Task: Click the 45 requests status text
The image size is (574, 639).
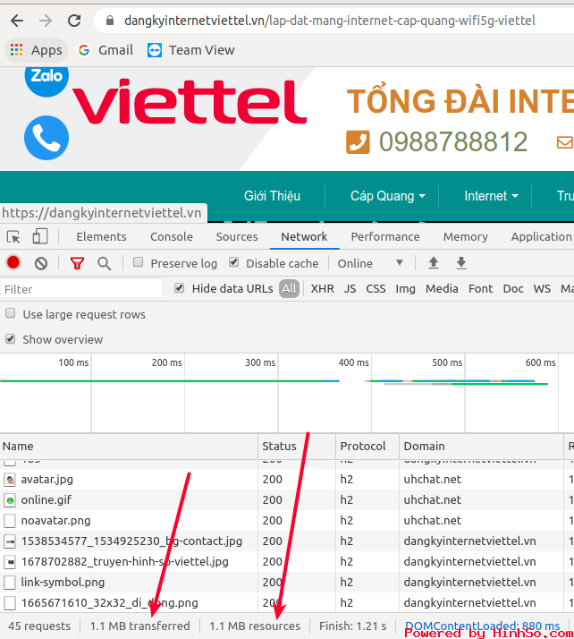Action: [39, 626]
